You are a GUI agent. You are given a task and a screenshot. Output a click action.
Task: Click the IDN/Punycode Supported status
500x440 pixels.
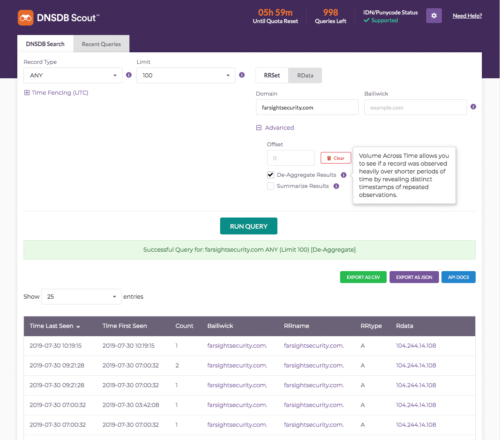pyautogui.click(x=390, y=16)
